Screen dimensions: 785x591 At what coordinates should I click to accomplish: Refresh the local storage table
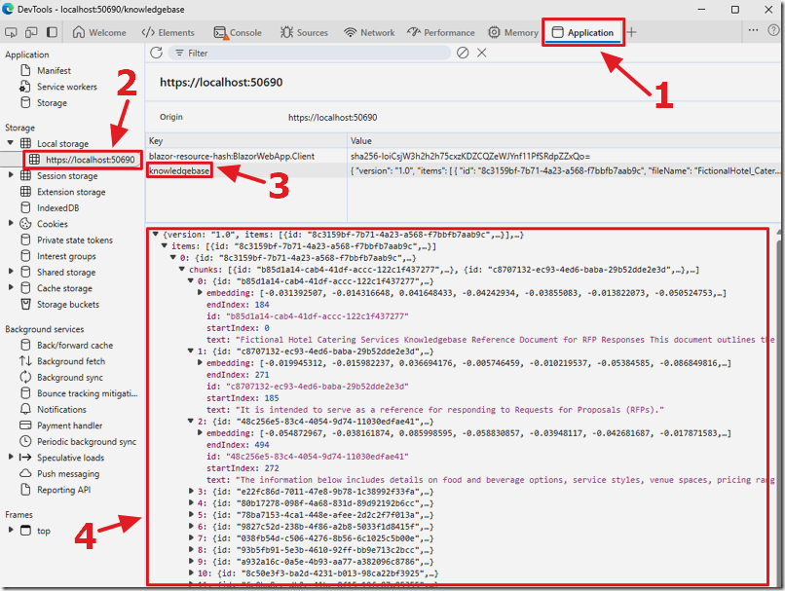156,53
